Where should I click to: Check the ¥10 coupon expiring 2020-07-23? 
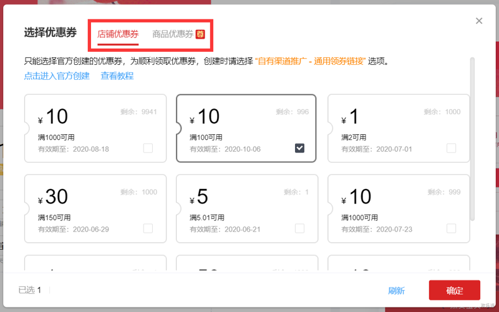451,228
